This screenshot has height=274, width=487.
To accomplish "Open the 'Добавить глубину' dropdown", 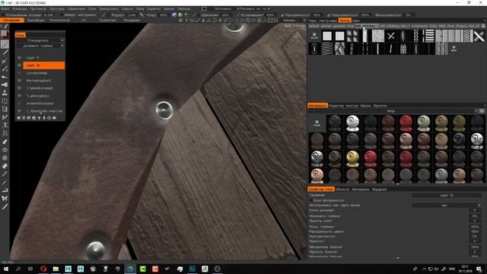I will click(x=40, y=46).
